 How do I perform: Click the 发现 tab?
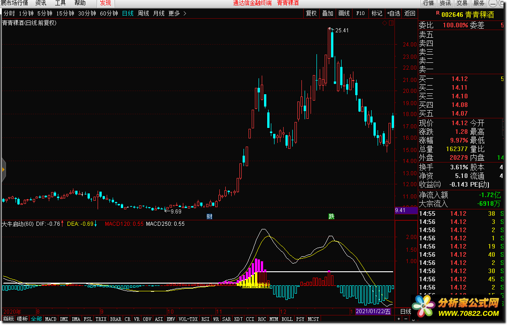coord(106,3)
